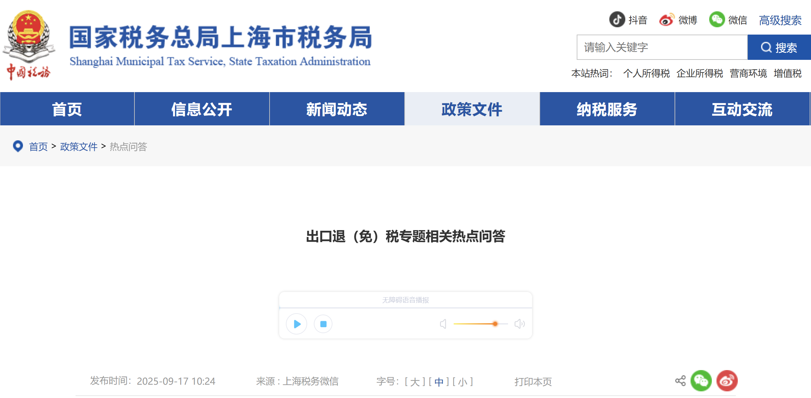Image resolution: width=811 pixels, height=398 pixels.
Task: Share to Weibo using the red icon
Action: (x=727, y=380)
